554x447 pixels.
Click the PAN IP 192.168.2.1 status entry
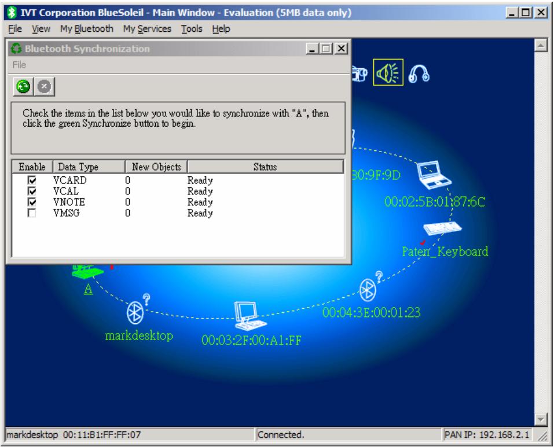point(487,435)
